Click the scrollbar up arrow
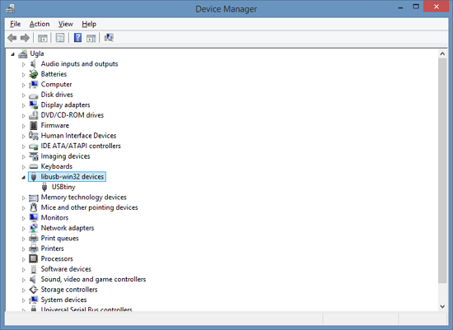 (442, 53)
